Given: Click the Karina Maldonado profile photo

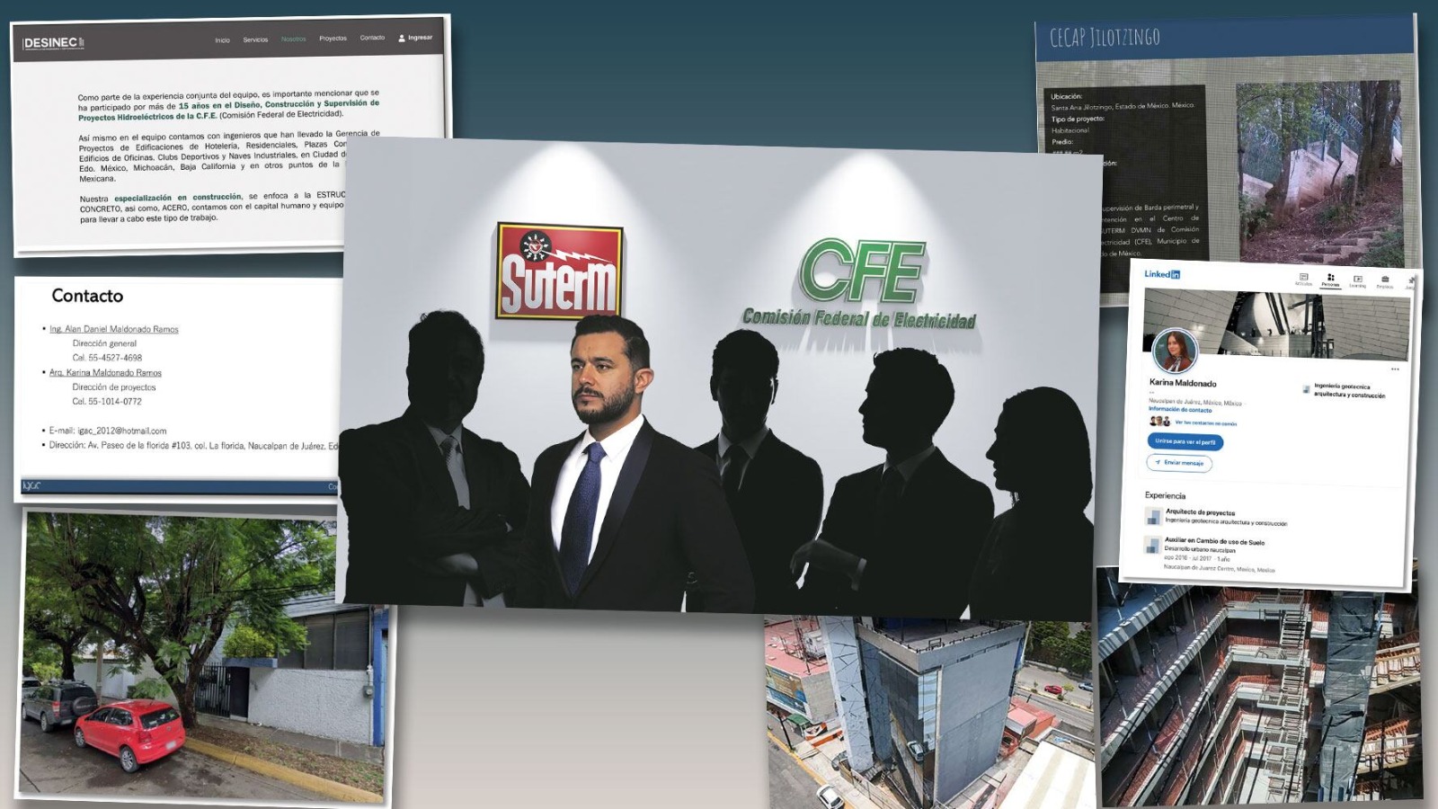Looking at the screenshot, I should pyautogui.click(x=1175, y=351).
